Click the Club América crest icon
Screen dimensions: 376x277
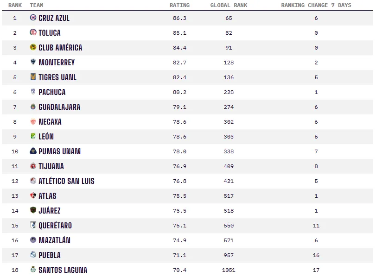[33, 47]
